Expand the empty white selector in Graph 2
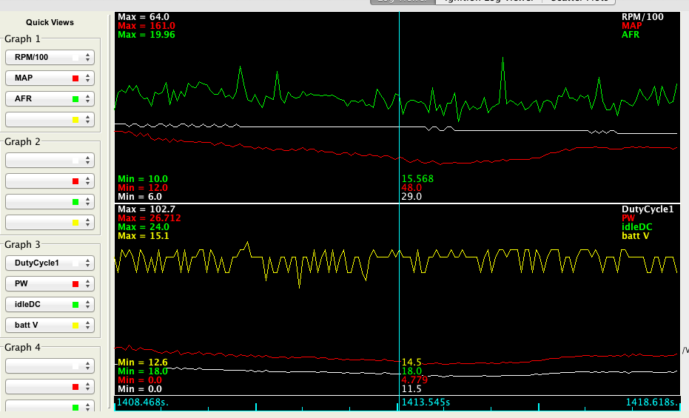 point(49,160)
